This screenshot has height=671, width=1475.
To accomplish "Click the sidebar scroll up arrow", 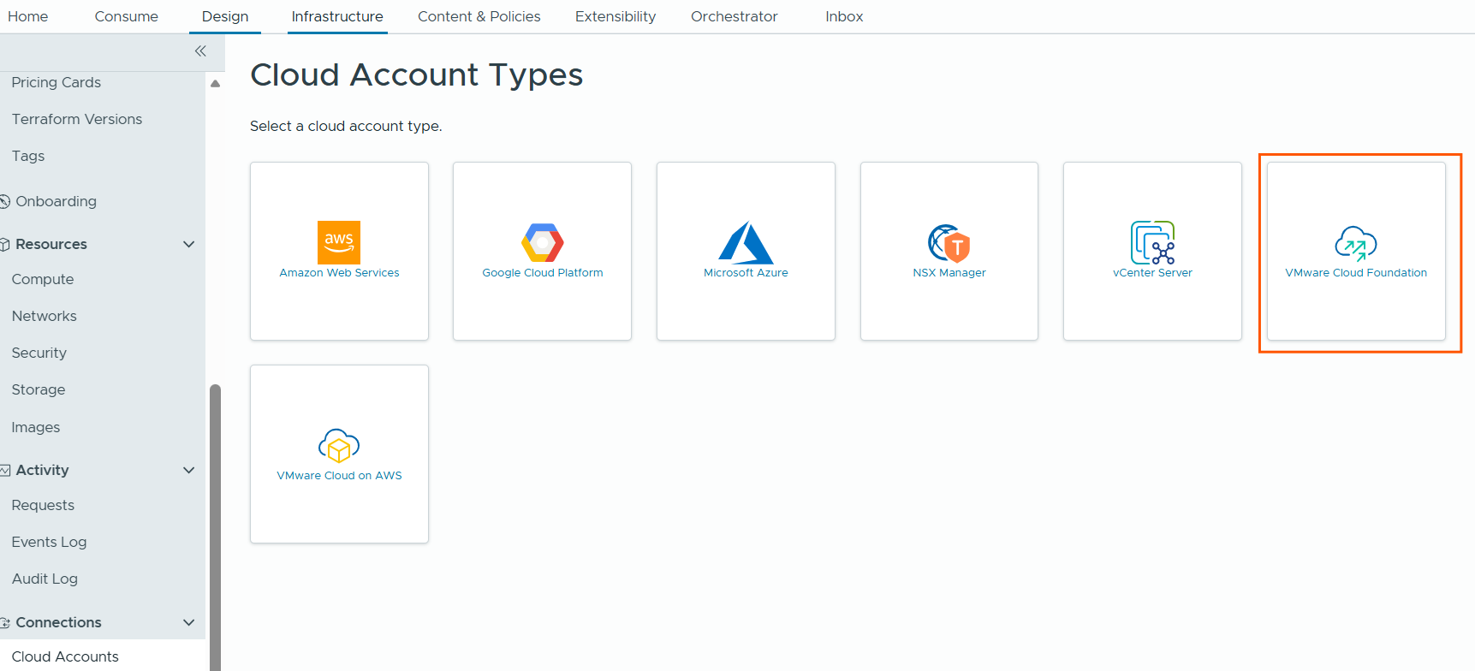I will tap(216, 84).
